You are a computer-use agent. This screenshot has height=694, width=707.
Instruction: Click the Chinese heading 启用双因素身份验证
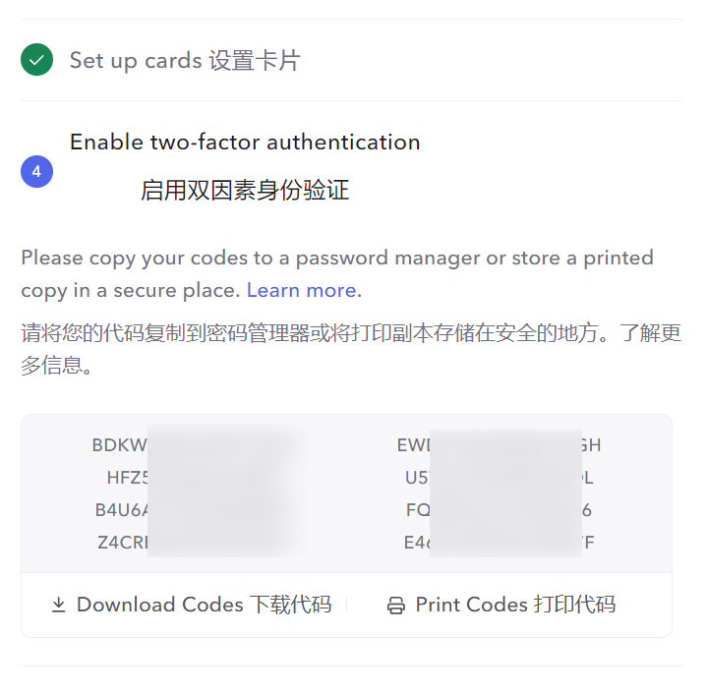[x=245, y=190]
